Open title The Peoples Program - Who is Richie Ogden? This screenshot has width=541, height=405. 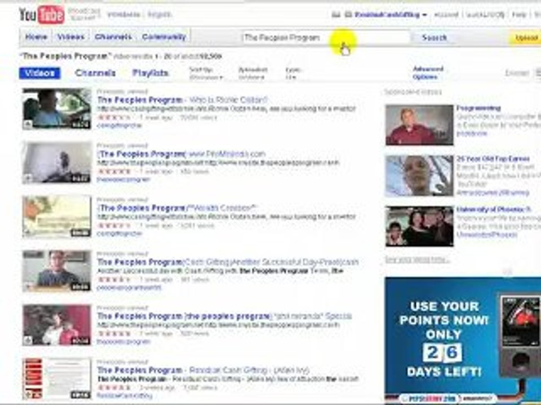(x=182, y=100)
